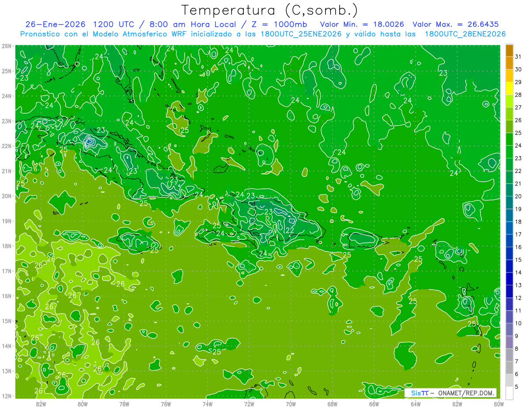
Task: Click the color scale label "11"
Action: pyautogui.click(x=519, y=310)
